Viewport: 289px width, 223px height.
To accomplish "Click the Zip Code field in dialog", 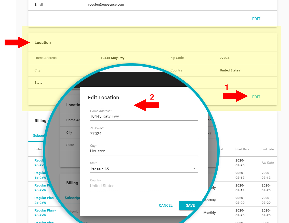I will (143, 134).
